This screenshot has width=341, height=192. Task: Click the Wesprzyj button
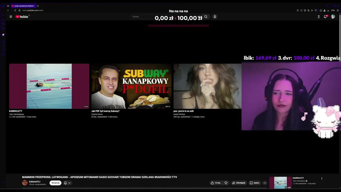(55, 183)
